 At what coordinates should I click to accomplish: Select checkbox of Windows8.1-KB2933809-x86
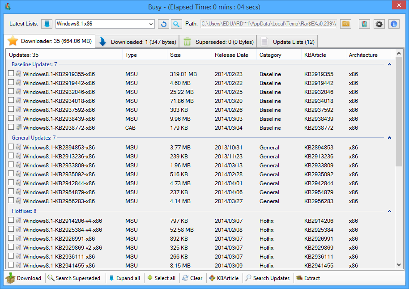point(11,164)
